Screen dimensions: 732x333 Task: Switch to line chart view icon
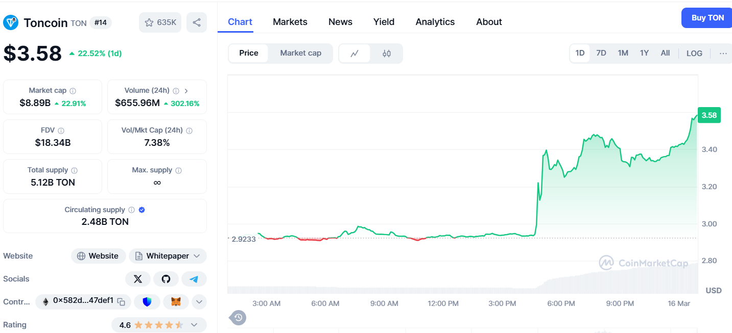355,54
